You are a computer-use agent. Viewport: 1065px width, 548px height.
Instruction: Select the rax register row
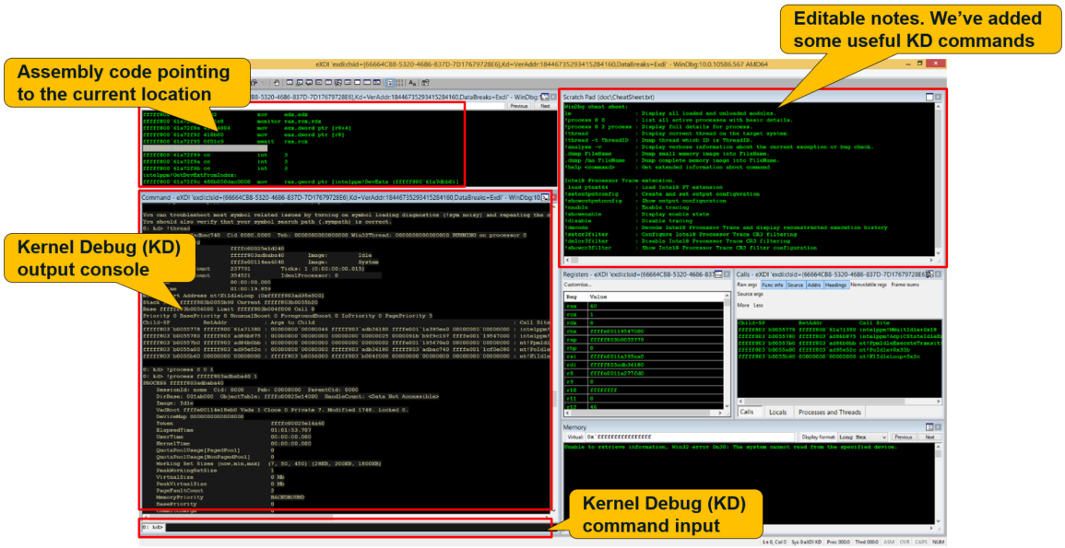pos(644,306)
